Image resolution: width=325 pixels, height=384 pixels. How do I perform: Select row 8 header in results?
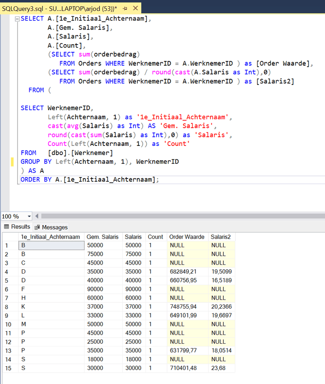pyautogui.click(x=10, y=307)
